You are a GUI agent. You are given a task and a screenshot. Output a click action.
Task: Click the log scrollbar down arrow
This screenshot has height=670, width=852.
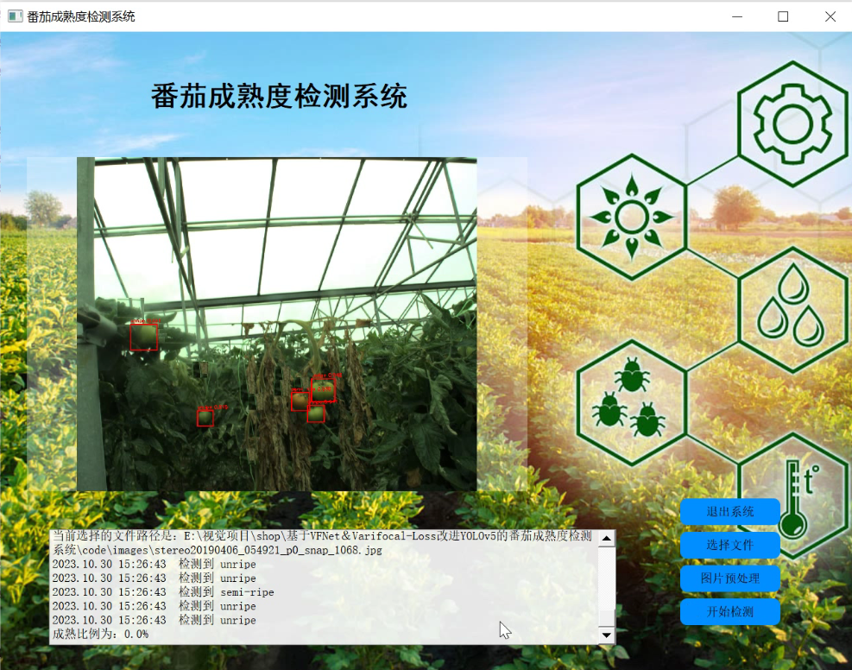pos(606,635)
